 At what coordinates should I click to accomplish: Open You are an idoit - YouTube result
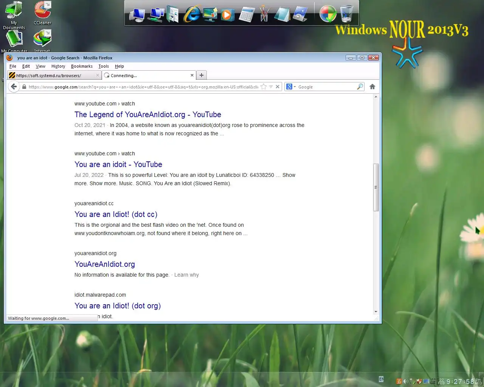118,164
